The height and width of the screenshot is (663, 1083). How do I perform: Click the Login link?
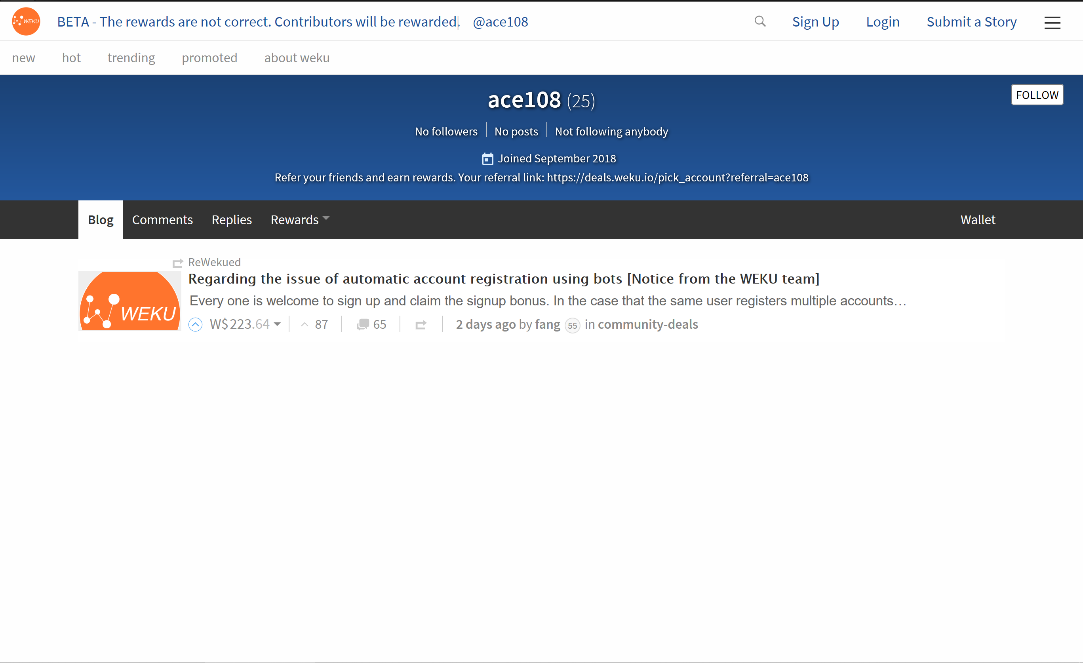pyautogui.click(x=883, y=21)
